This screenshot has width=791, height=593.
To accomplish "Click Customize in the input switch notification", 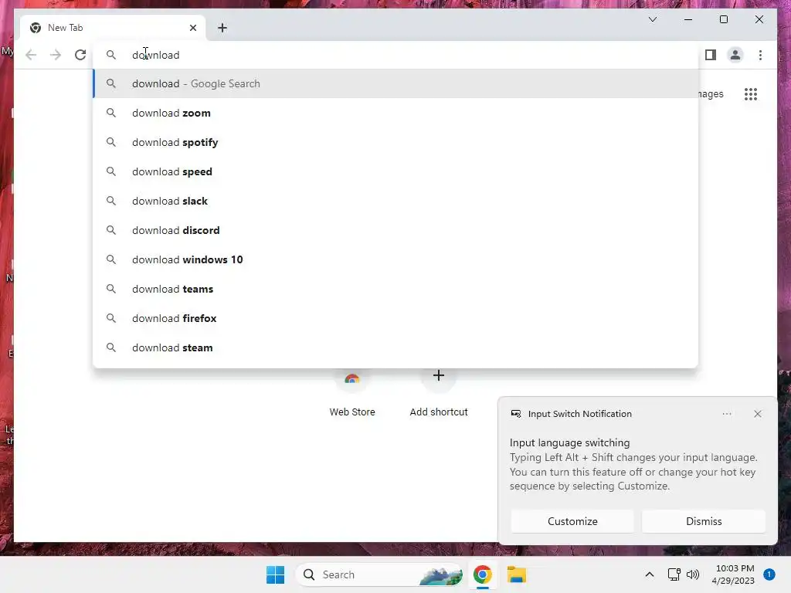I will click(x=572, y=521).
